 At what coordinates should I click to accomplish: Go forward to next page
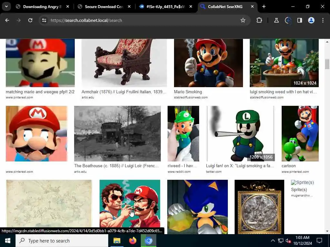[x=18, y=20]
